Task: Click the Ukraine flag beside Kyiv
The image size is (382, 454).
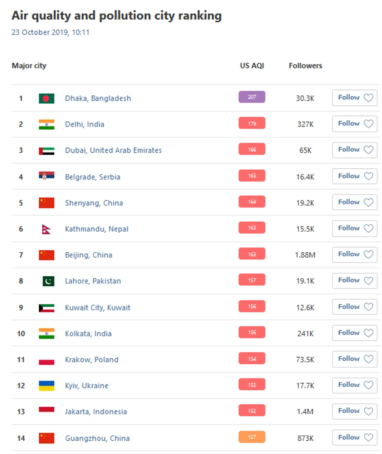Action: point(46,386)
